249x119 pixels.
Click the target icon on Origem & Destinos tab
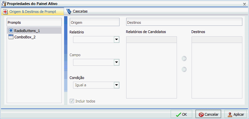(x=5, y=12)
